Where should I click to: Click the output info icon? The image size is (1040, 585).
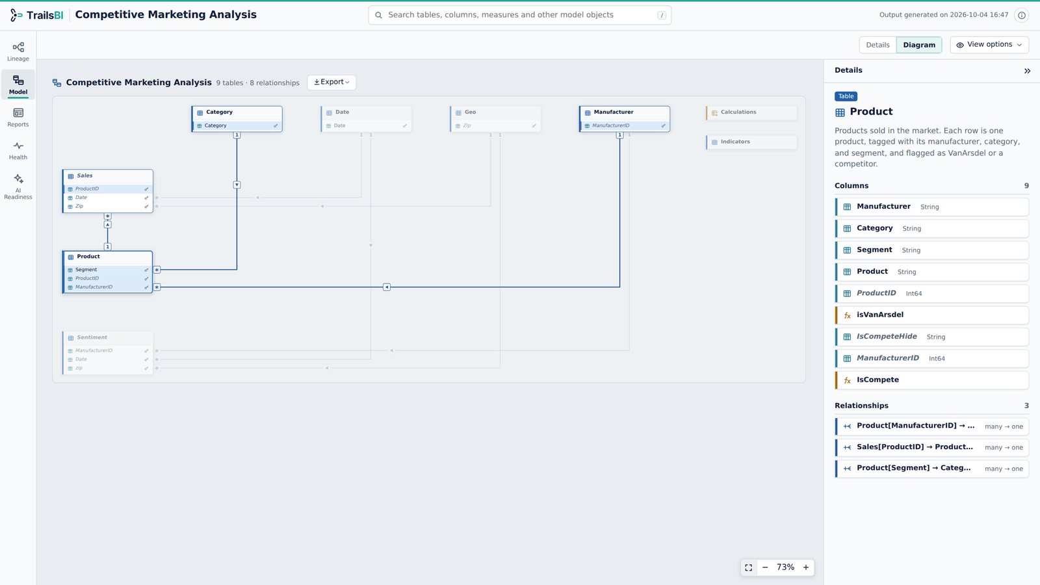[1022, 15]
